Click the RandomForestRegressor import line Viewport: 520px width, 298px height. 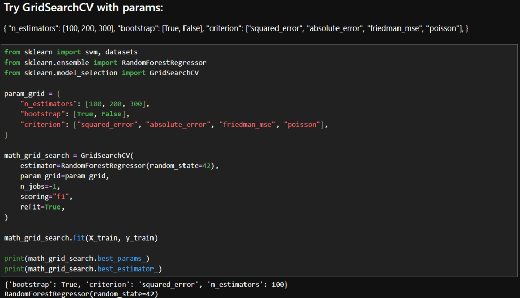pyautogui.click(x=105, y=62)
